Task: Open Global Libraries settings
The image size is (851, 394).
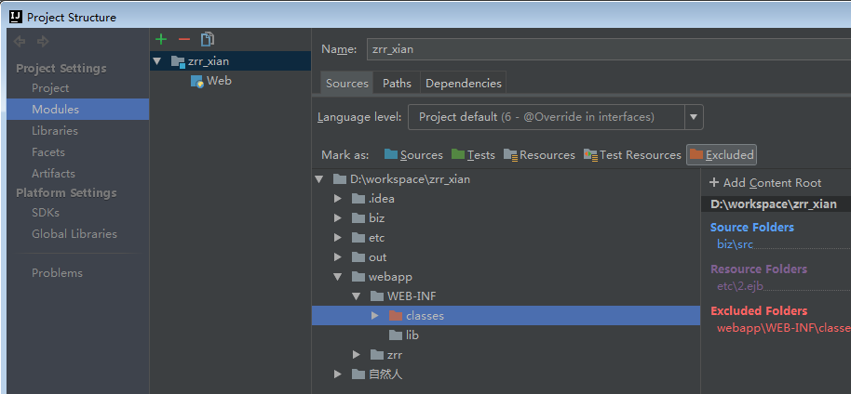Action: (74, 234)
